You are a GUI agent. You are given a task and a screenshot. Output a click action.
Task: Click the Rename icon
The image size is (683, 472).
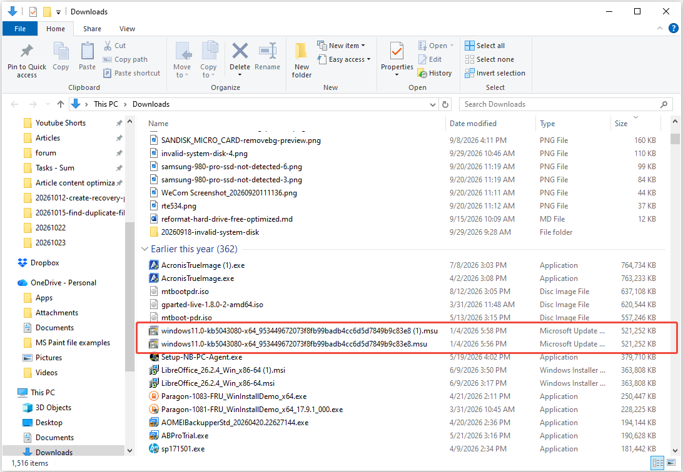[x=268, y=51]
